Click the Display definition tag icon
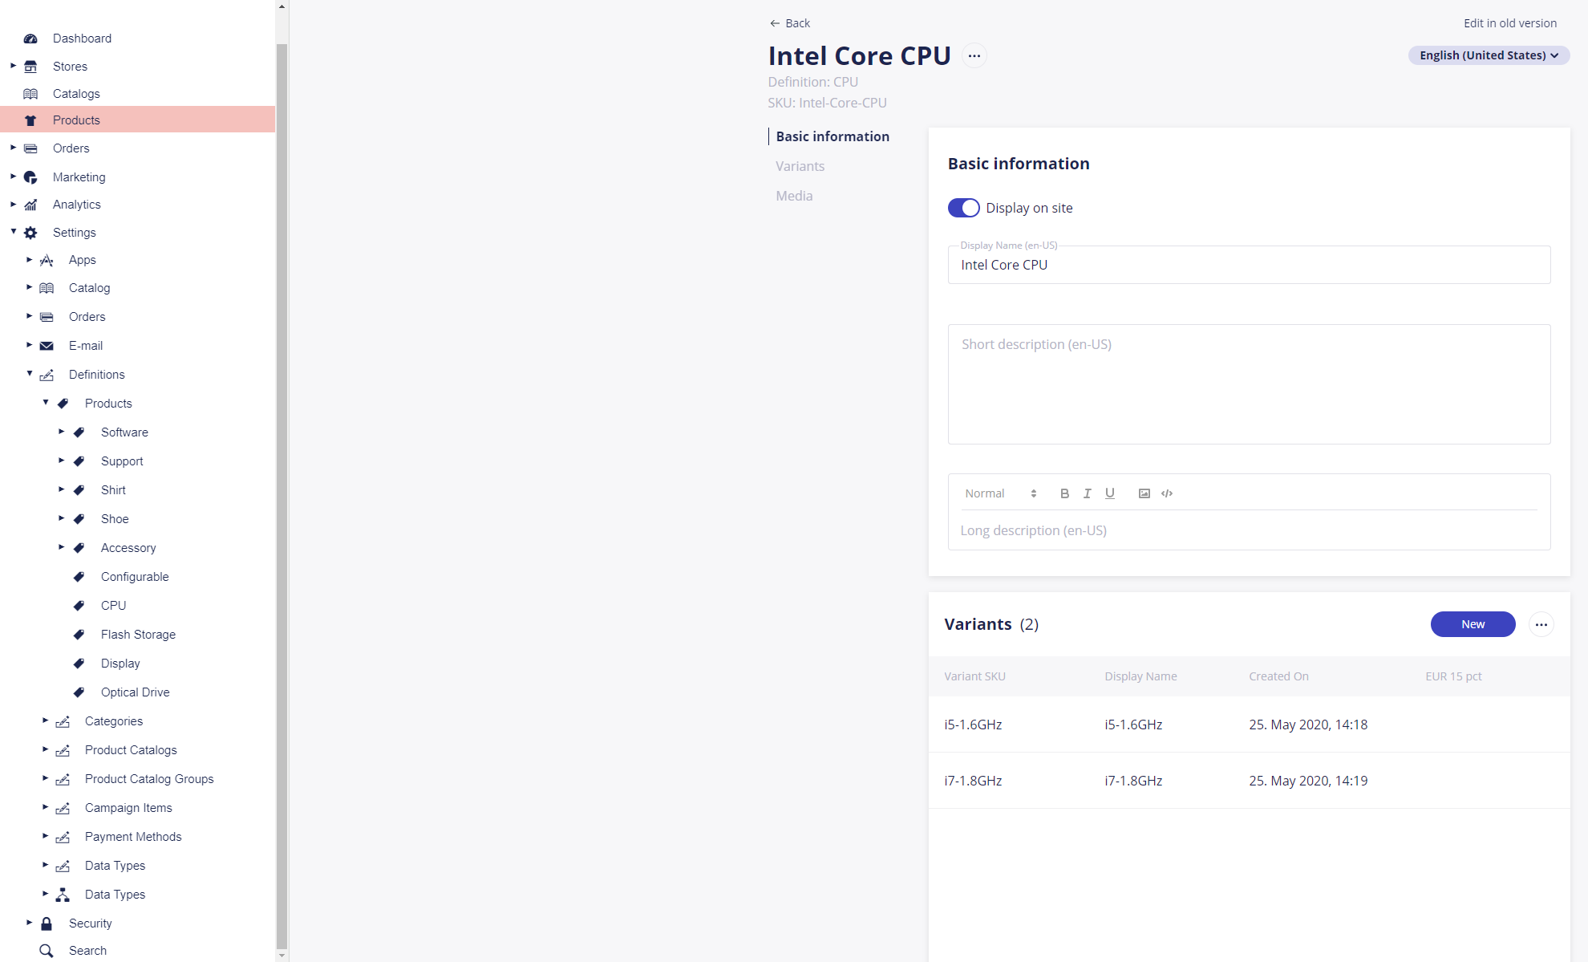Viewport: 1588px width, 962px height. 79,664
